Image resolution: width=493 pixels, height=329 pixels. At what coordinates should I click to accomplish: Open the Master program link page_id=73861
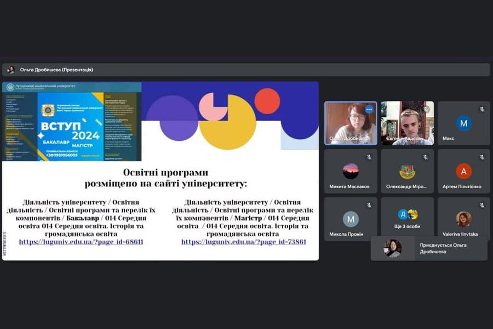(244, 242)
